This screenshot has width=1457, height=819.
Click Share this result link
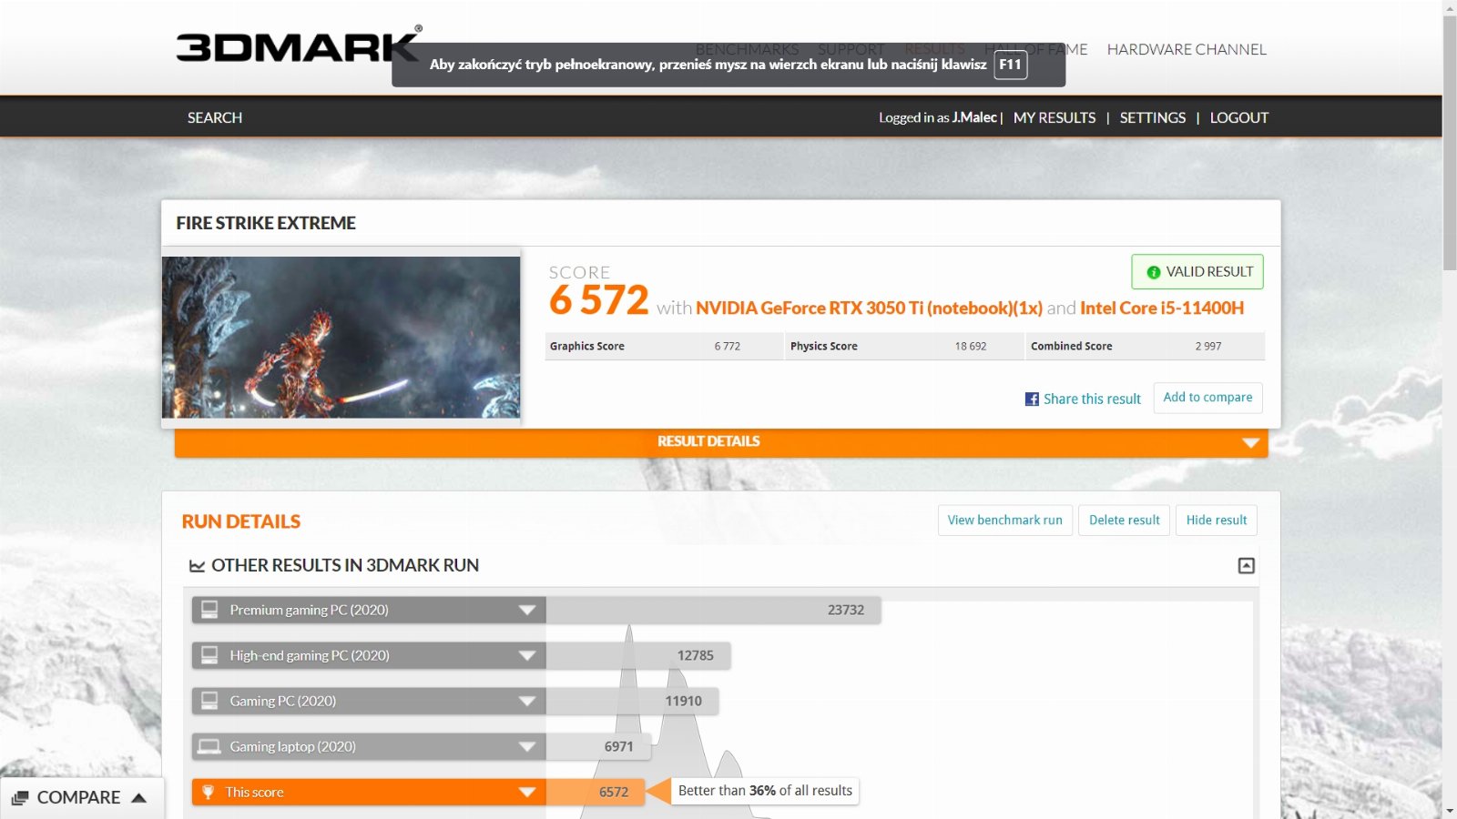tap(1092, 399)
